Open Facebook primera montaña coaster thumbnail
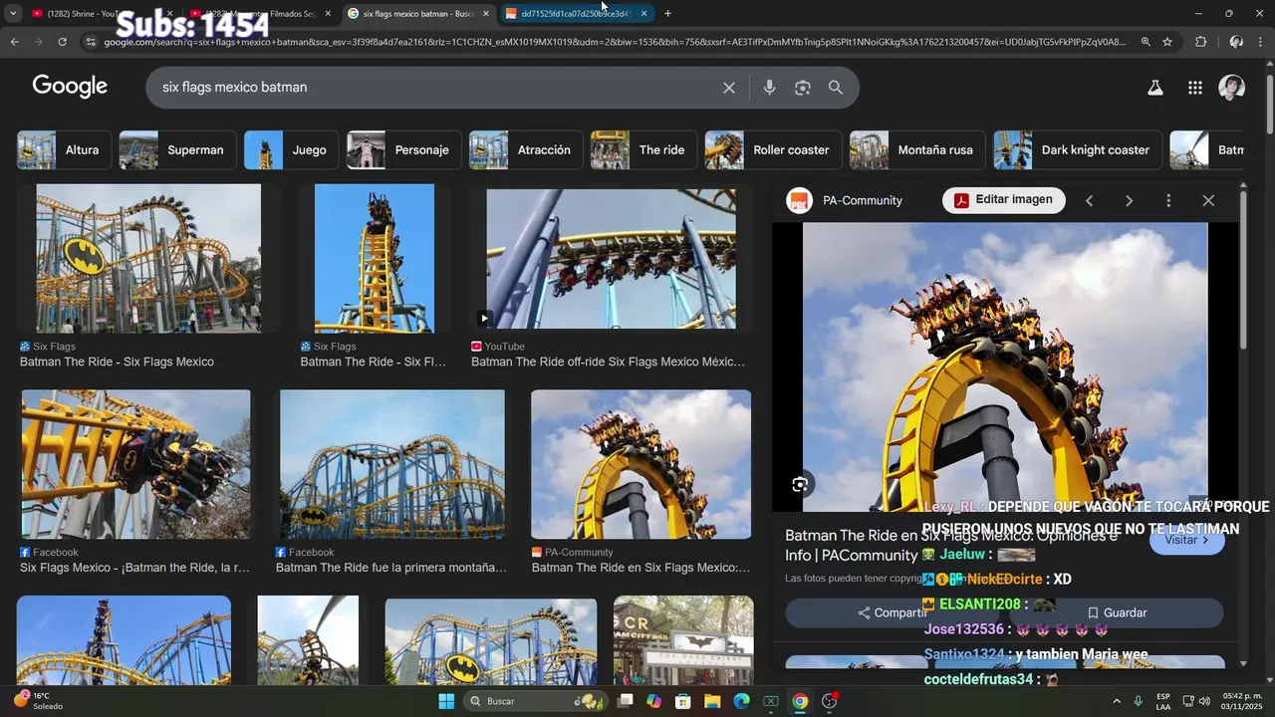This screenshot has height=717, width=1275. point(392,464)
